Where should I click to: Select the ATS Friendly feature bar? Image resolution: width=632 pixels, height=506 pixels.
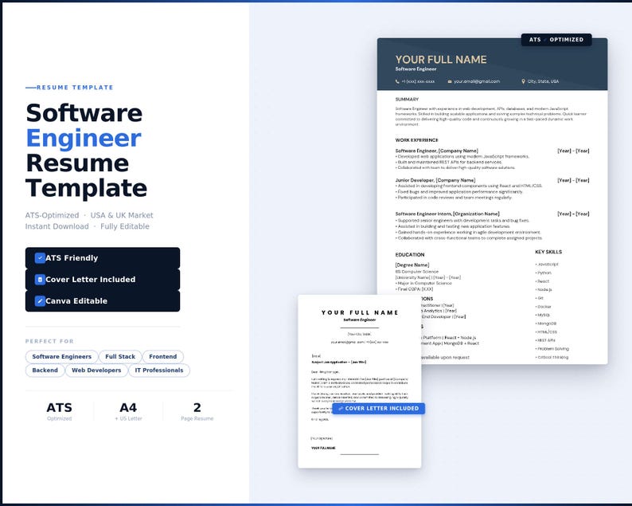click(x=103, y=258)
